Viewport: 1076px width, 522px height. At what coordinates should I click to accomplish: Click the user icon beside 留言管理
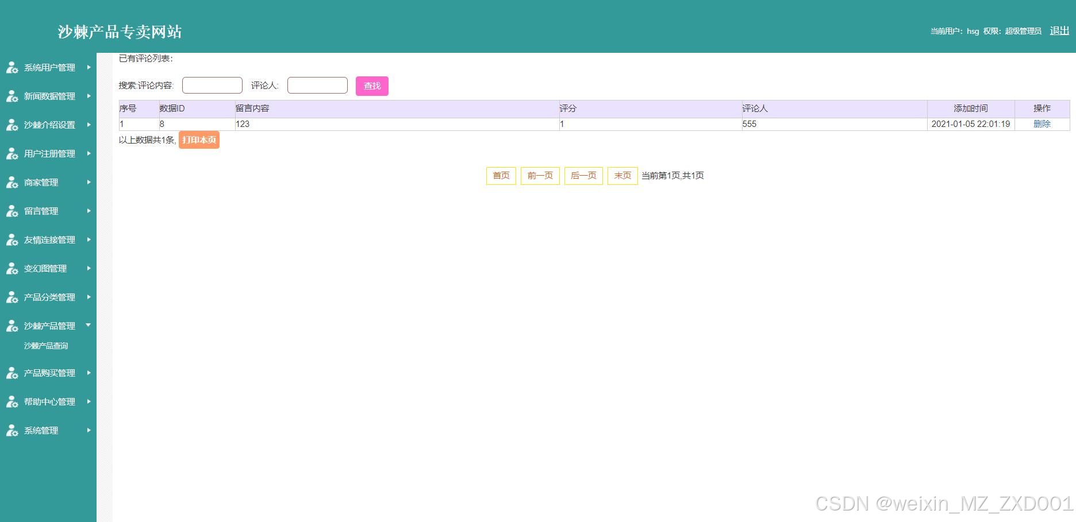pos(12,211)
